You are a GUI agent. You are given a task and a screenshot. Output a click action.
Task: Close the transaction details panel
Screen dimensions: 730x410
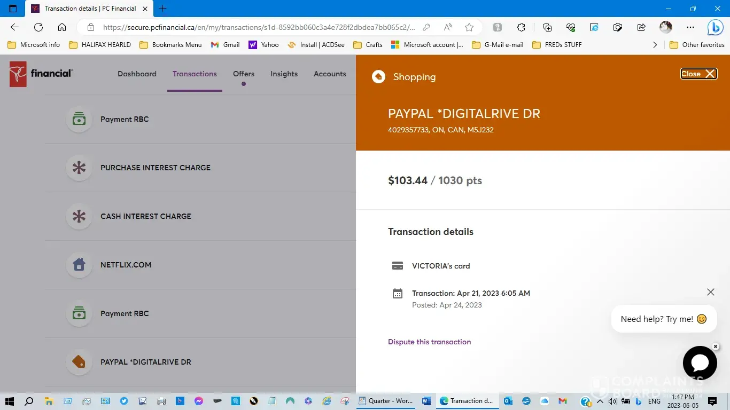pos(698,74)
